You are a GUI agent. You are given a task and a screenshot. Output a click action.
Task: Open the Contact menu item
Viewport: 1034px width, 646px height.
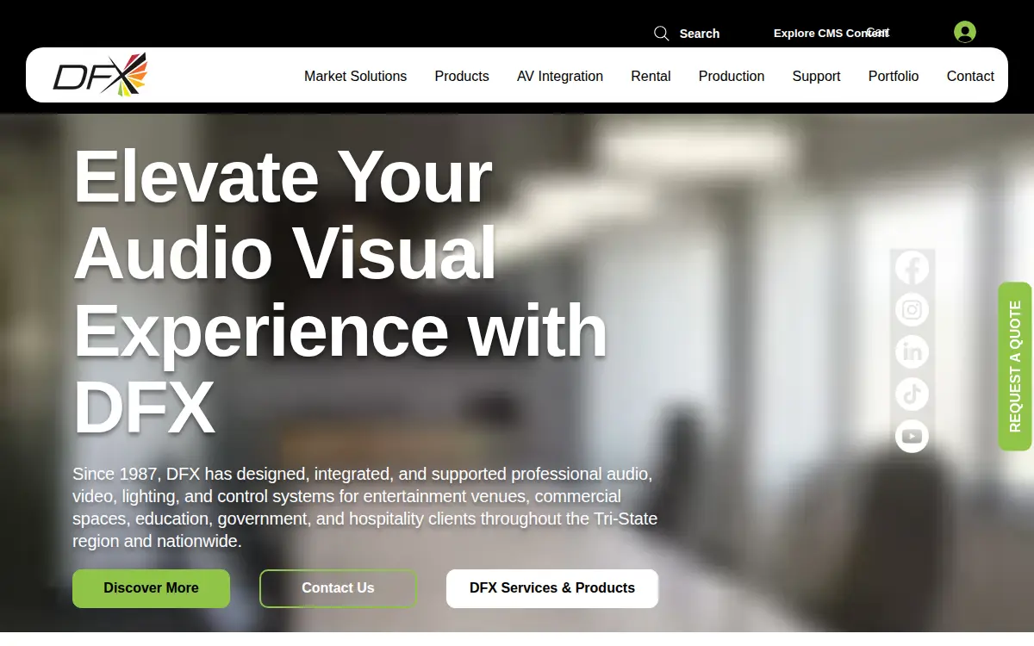(970, 76)
